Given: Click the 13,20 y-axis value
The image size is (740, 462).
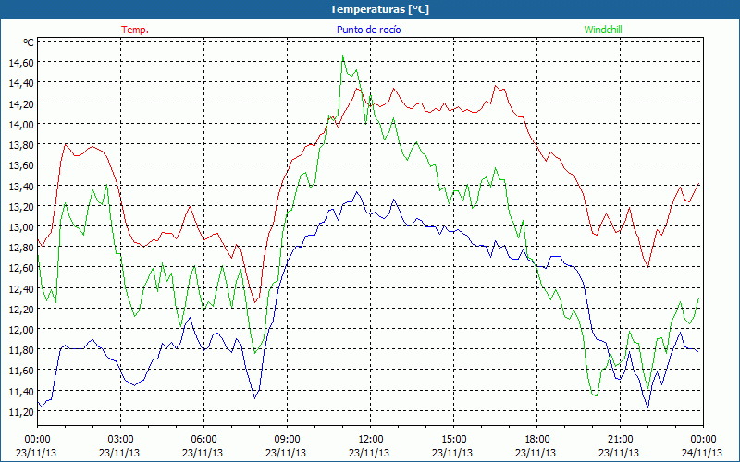Looking at the screenshot, I should [x=20, y=206].
